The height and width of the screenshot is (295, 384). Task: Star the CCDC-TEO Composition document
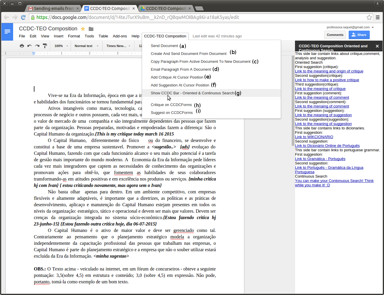tap(83, 29)
